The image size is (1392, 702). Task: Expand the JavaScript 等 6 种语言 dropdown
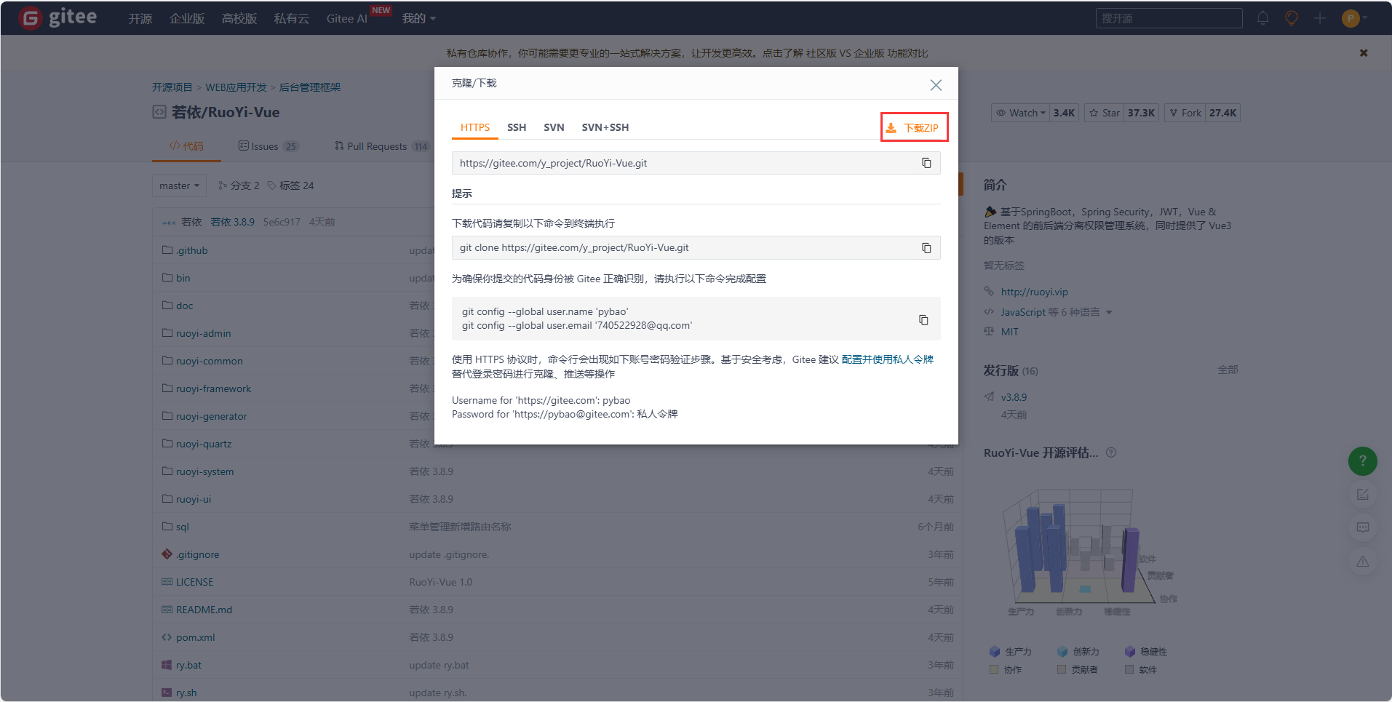[x=1056, y=312]
